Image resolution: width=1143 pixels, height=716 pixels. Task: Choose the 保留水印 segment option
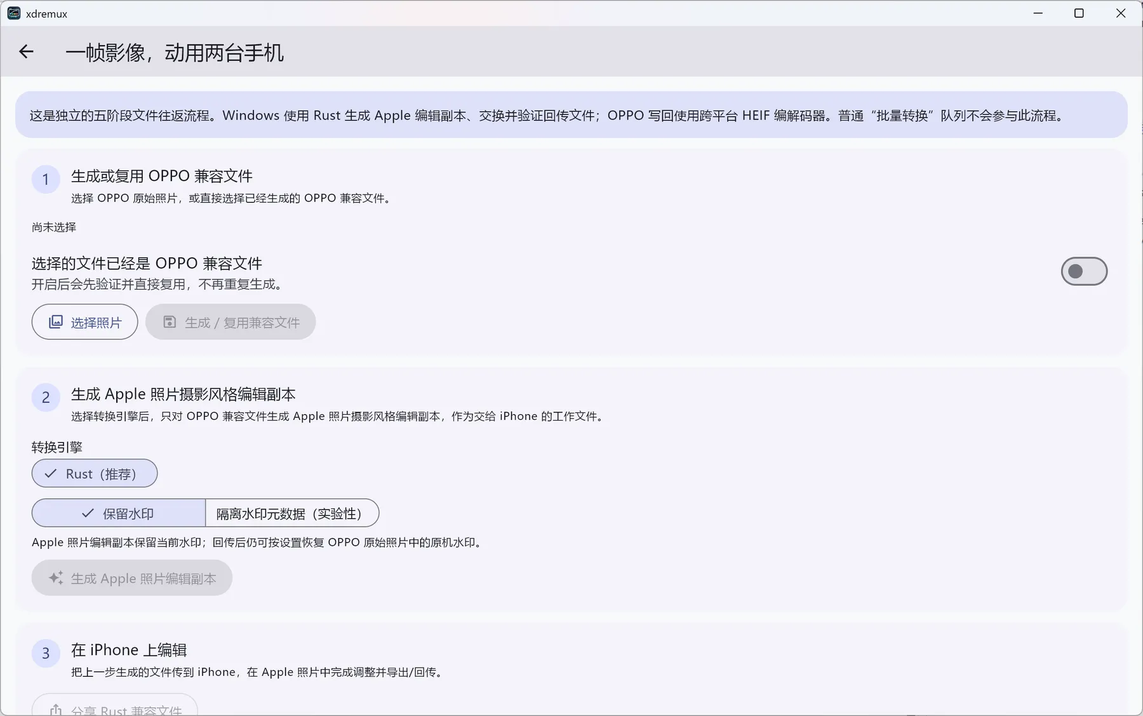(x=119, y=513)
